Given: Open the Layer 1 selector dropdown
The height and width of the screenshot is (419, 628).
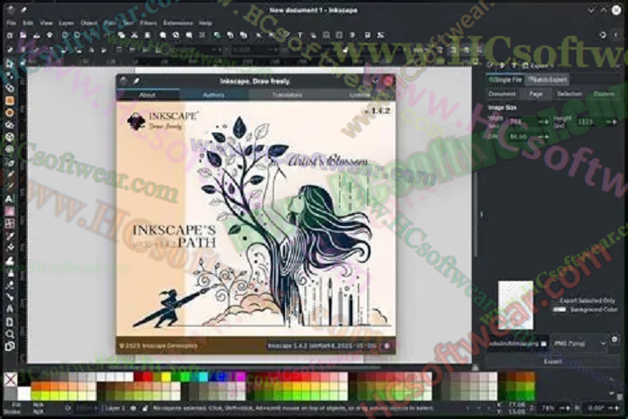Looking at the screenshot, I should pos(115,409).
